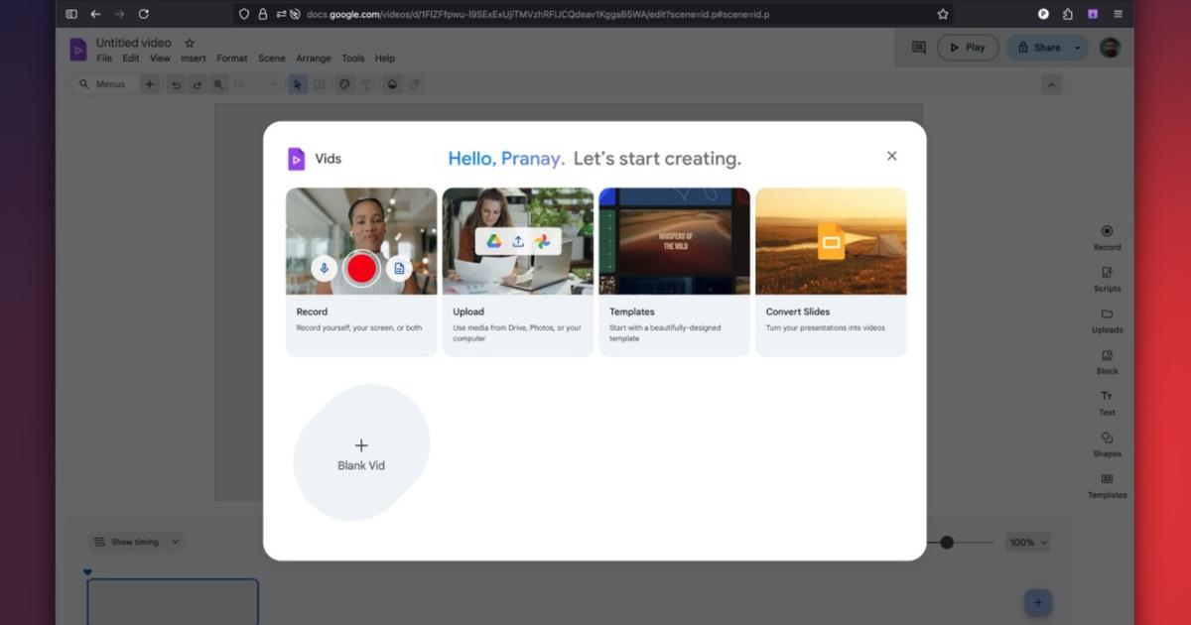This screenshot has width=1191, height=625.
Task: Open the Shapes panel icon
Action: tap(1107, 437)
